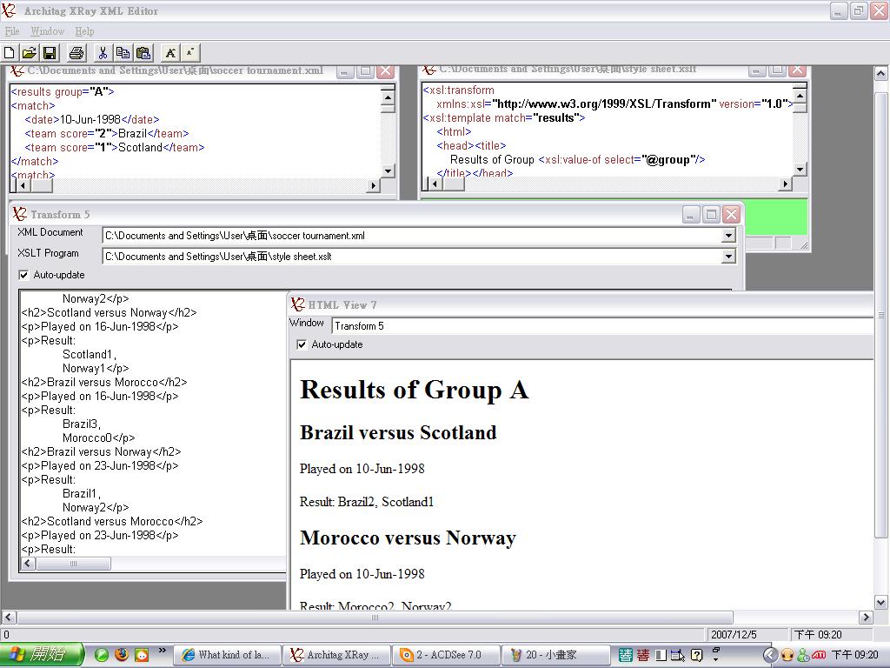Click the HTML View 7 window icon

pos(297,304)
